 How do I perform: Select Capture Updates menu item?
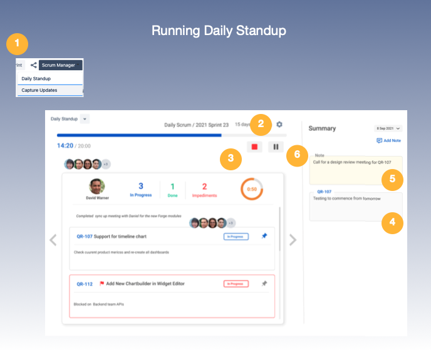click(39, 90)
